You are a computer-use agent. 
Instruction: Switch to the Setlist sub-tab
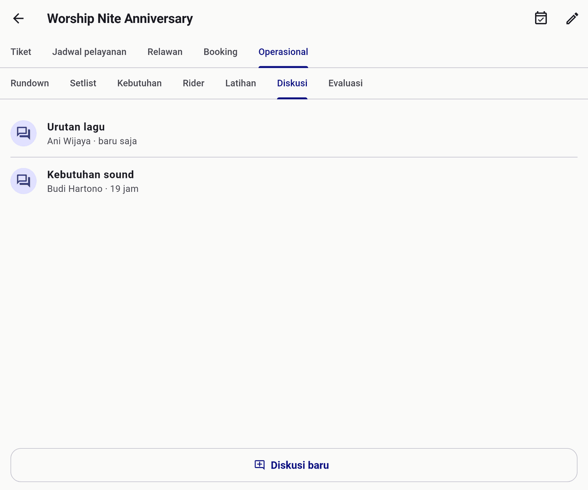point(83,83)
